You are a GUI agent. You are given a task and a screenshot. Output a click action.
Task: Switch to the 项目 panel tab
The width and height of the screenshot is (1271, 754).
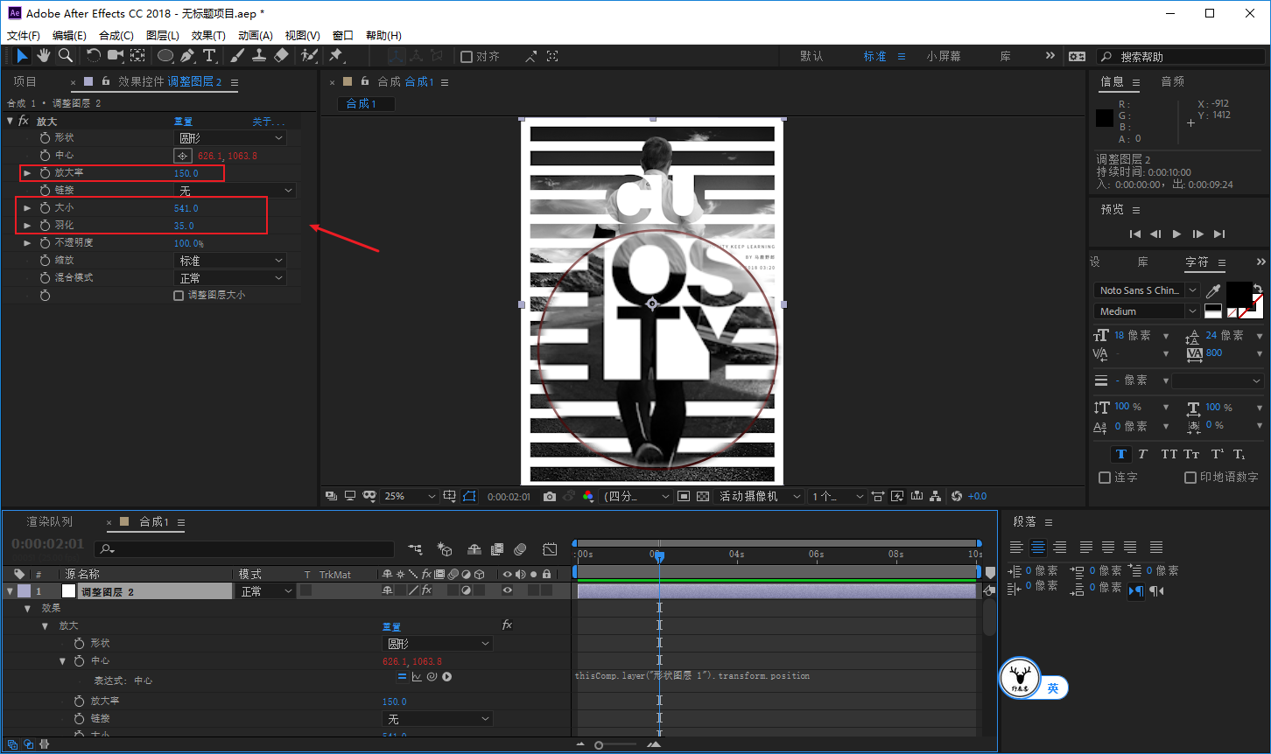[25, 81]
